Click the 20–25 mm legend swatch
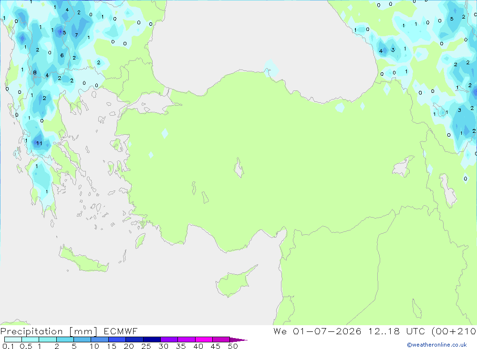Image resolution: width=477 pixels, height=349 pixels. click(x=134, y=339)
